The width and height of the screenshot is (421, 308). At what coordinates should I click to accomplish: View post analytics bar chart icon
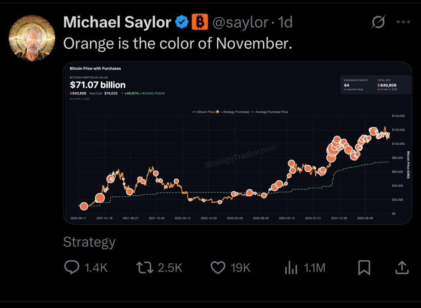pyautogui.click(x=291, y=268)
